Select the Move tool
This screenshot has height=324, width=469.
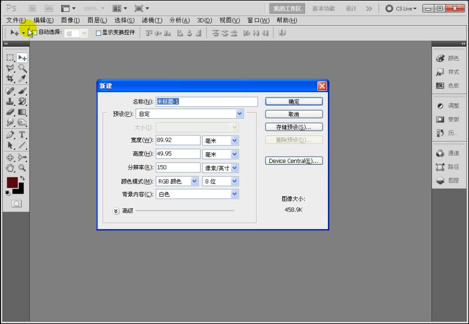pyautogui.click(x=21, y=57)
